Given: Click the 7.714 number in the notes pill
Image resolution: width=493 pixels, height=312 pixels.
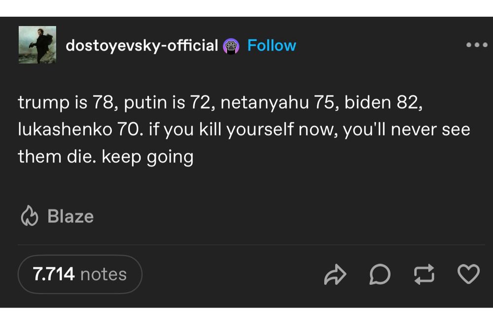Looking at the screenshot, I should (x=54, y=274).
